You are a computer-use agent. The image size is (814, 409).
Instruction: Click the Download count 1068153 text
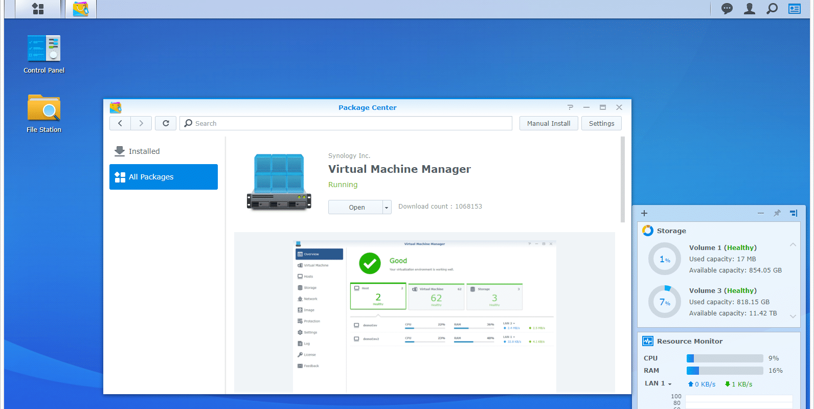(x=440, y=207)
